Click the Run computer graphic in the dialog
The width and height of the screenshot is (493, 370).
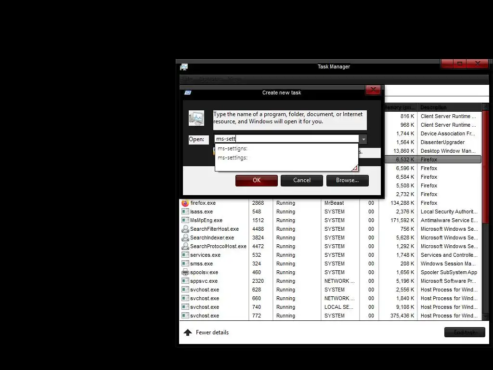click(196, 118)
